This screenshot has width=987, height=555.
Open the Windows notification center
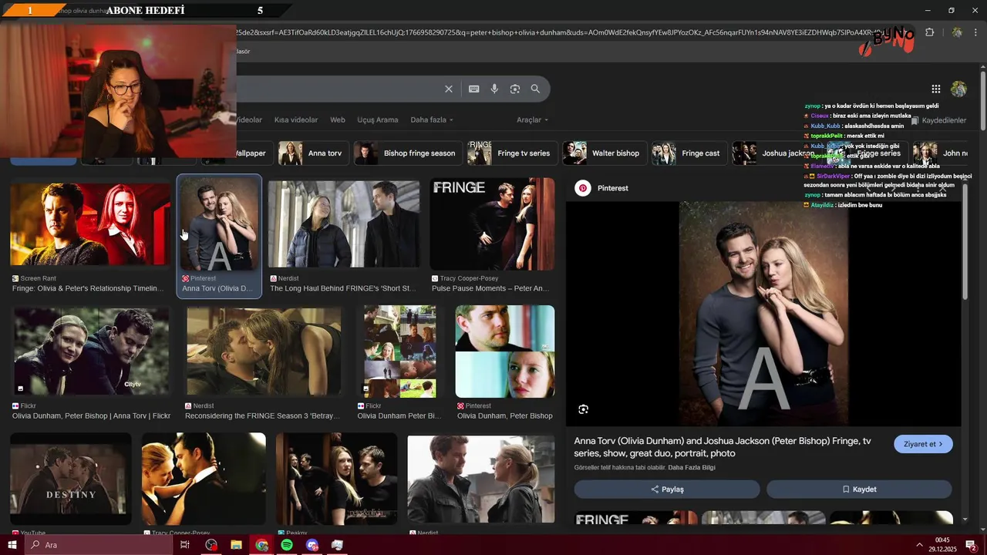[x=971, y=545]
